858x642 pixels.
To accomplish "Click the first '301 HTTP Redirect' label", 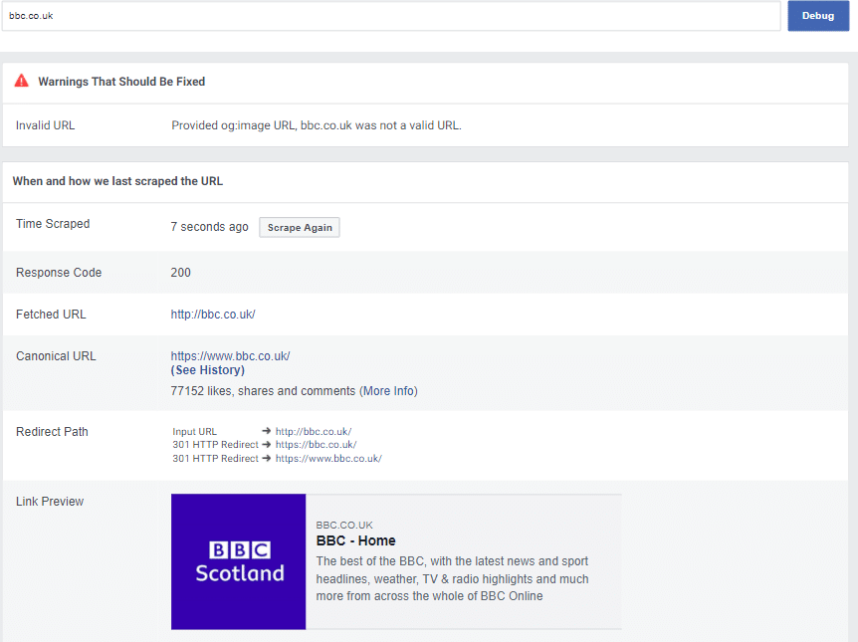I will point(216,444).
